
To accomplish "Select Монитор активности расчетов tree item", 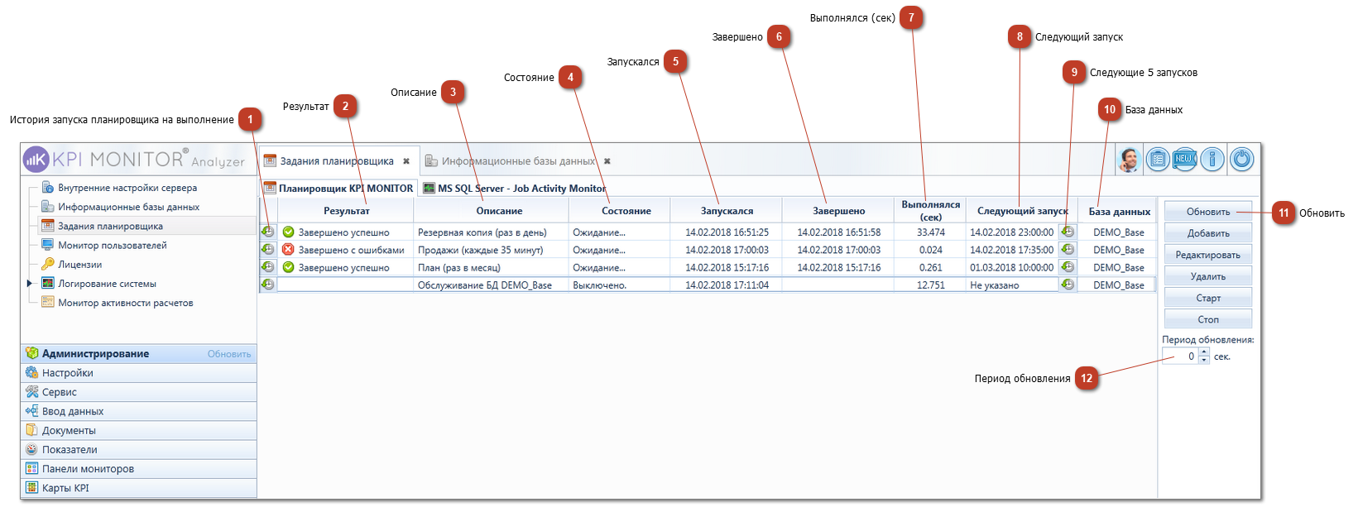I will click(126, 303).
